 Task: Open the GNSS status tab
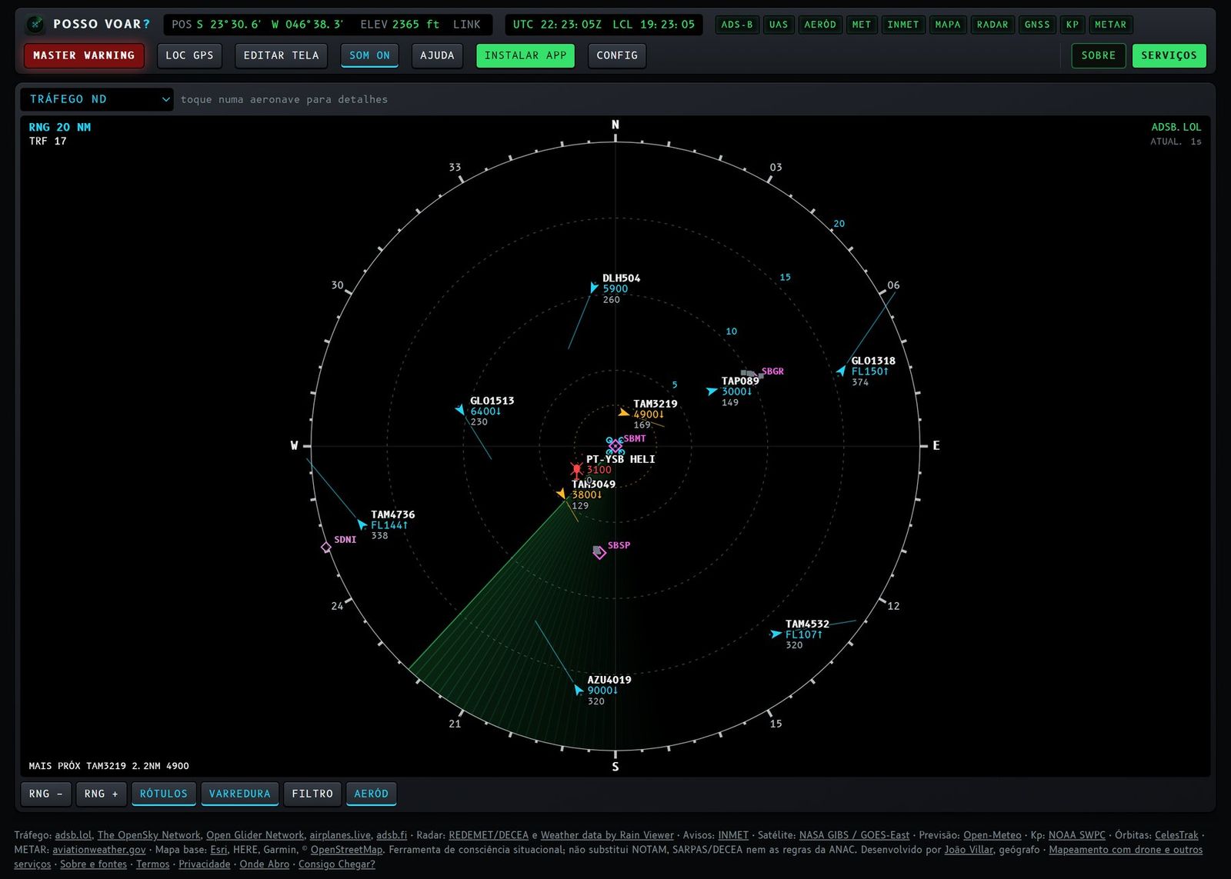(1037, 25)
